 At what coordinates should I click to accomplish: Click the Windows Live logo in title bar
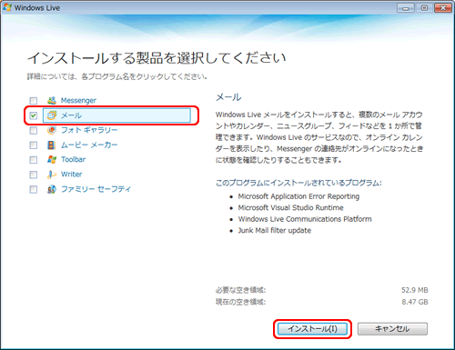click(7, 7)
